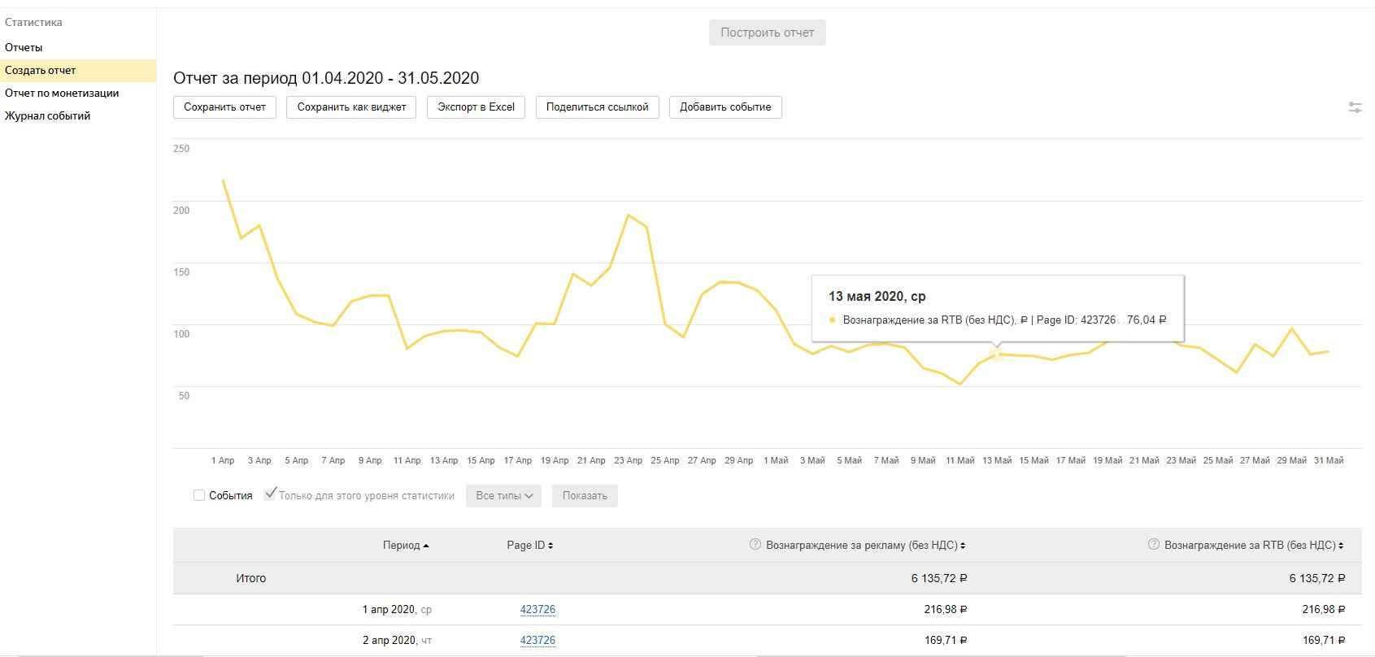The height and width of the screenshot is (657, 1375).
Task: Open Page ID 423726 link in 2 апр row
Action: (x=537, y=640)
